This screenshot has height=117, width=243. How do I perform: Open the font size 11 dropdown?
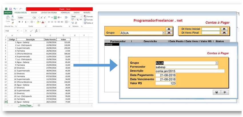click(39, 18)
